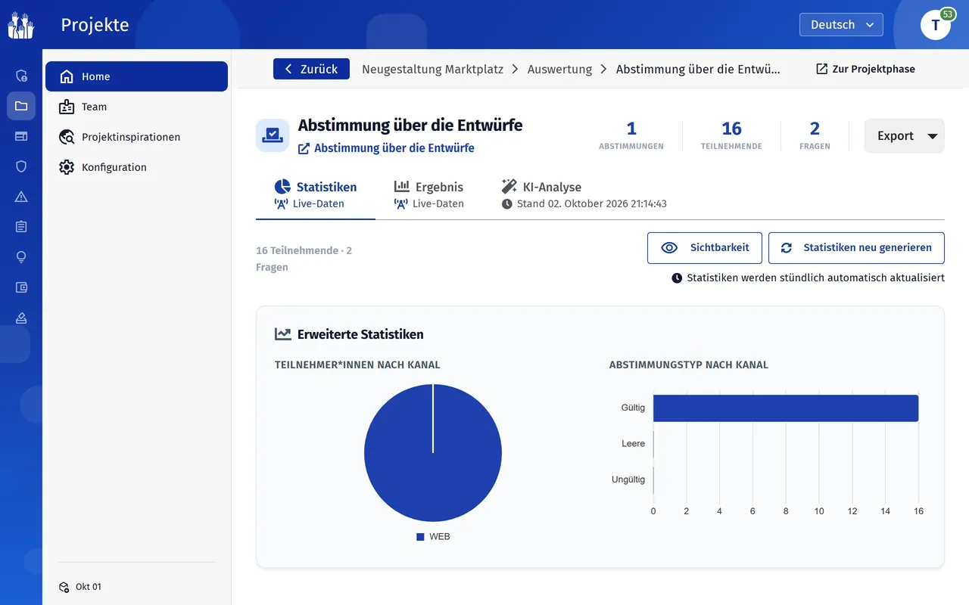This screenshot has width=969, height=605.
Task: Click the blue pie chart slice
Action: [433, 453]
